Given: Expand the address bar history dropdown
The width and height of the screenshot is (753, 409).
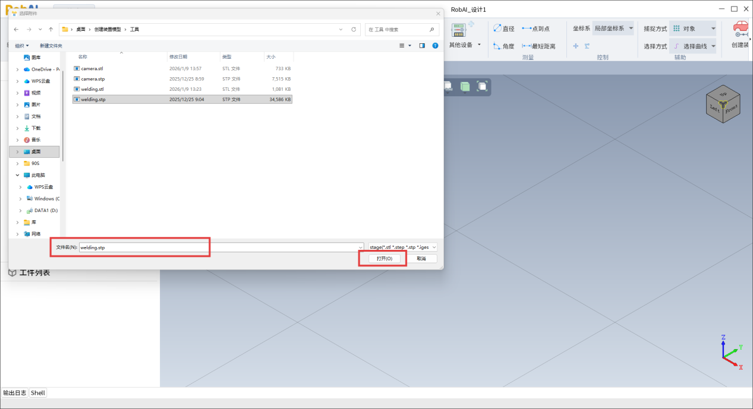Looking at the screenshot, I should 341,29.
